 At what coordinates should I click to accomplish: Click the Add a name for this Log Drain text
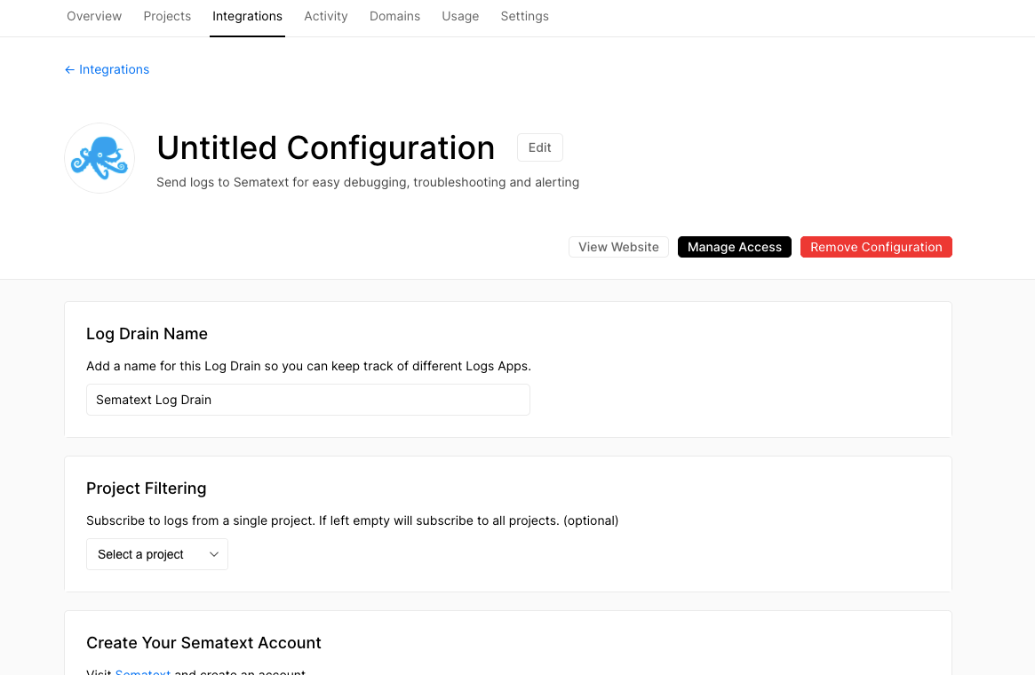[309, 366]
